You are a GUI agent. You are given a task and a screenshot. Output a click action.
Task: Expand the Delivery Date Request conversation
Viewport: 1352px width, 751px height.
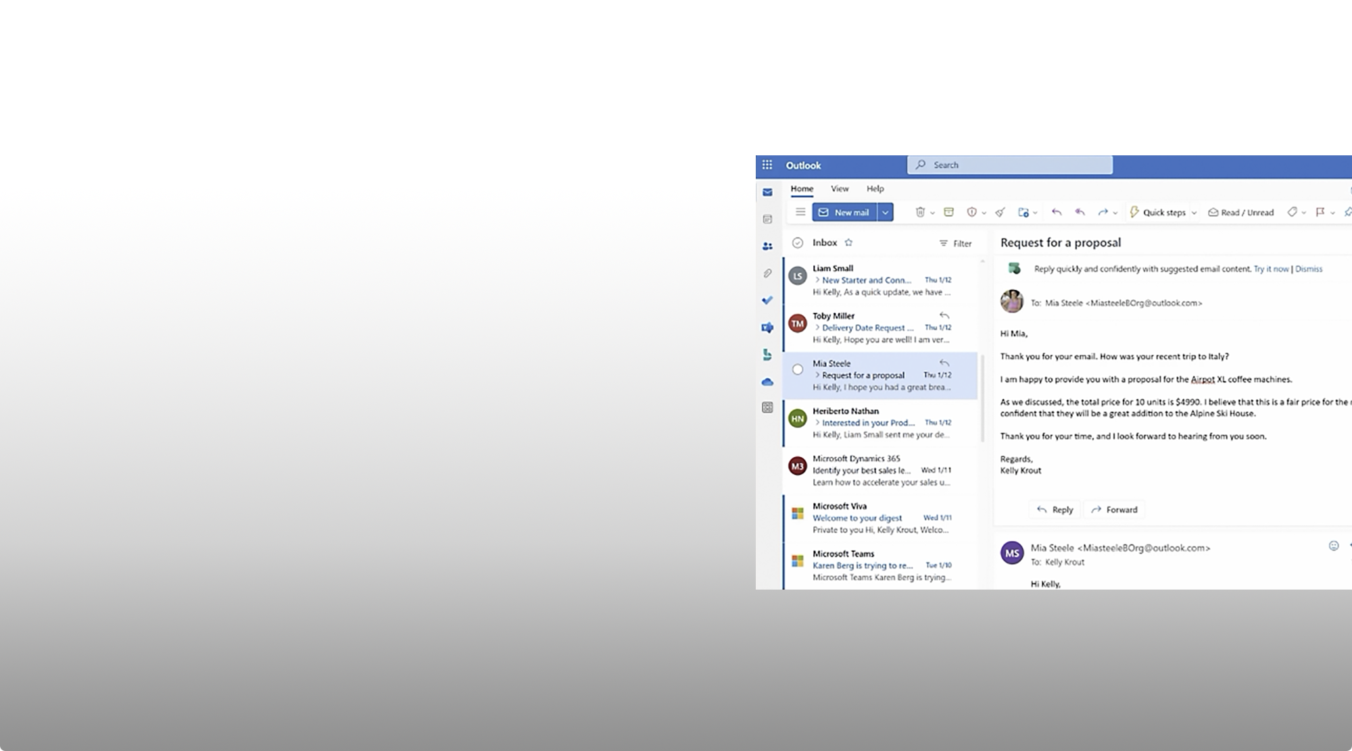pos(817,328)
